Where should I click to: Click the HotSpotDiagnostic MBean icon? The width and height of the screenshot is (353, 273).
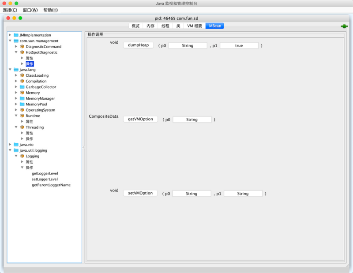pos(22,52)
